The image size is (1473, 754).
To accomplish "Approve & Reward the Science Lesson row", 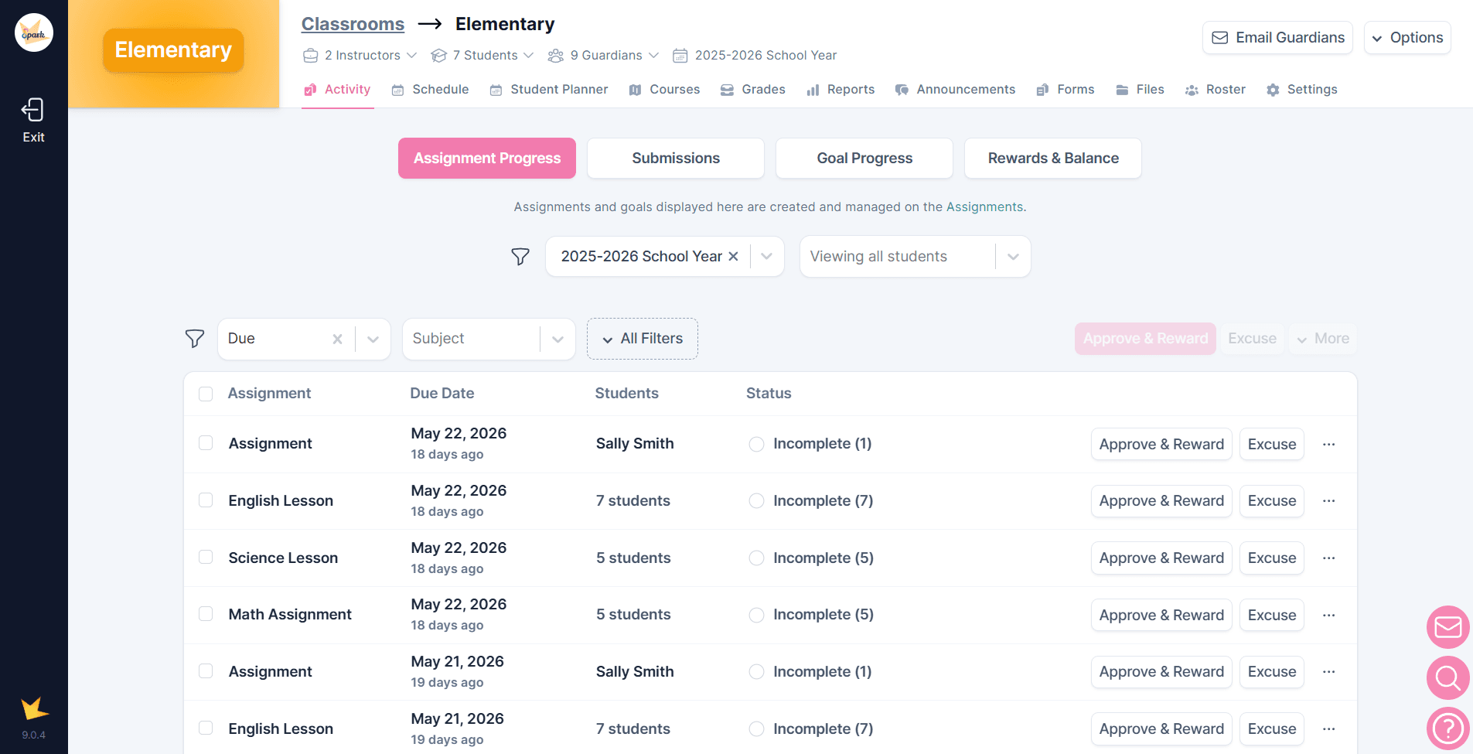I will click(1161, 558).
